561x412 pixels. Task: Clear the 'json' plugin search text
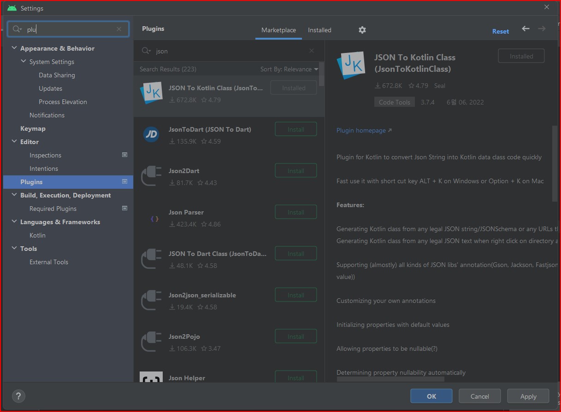[x=312, y=51]
